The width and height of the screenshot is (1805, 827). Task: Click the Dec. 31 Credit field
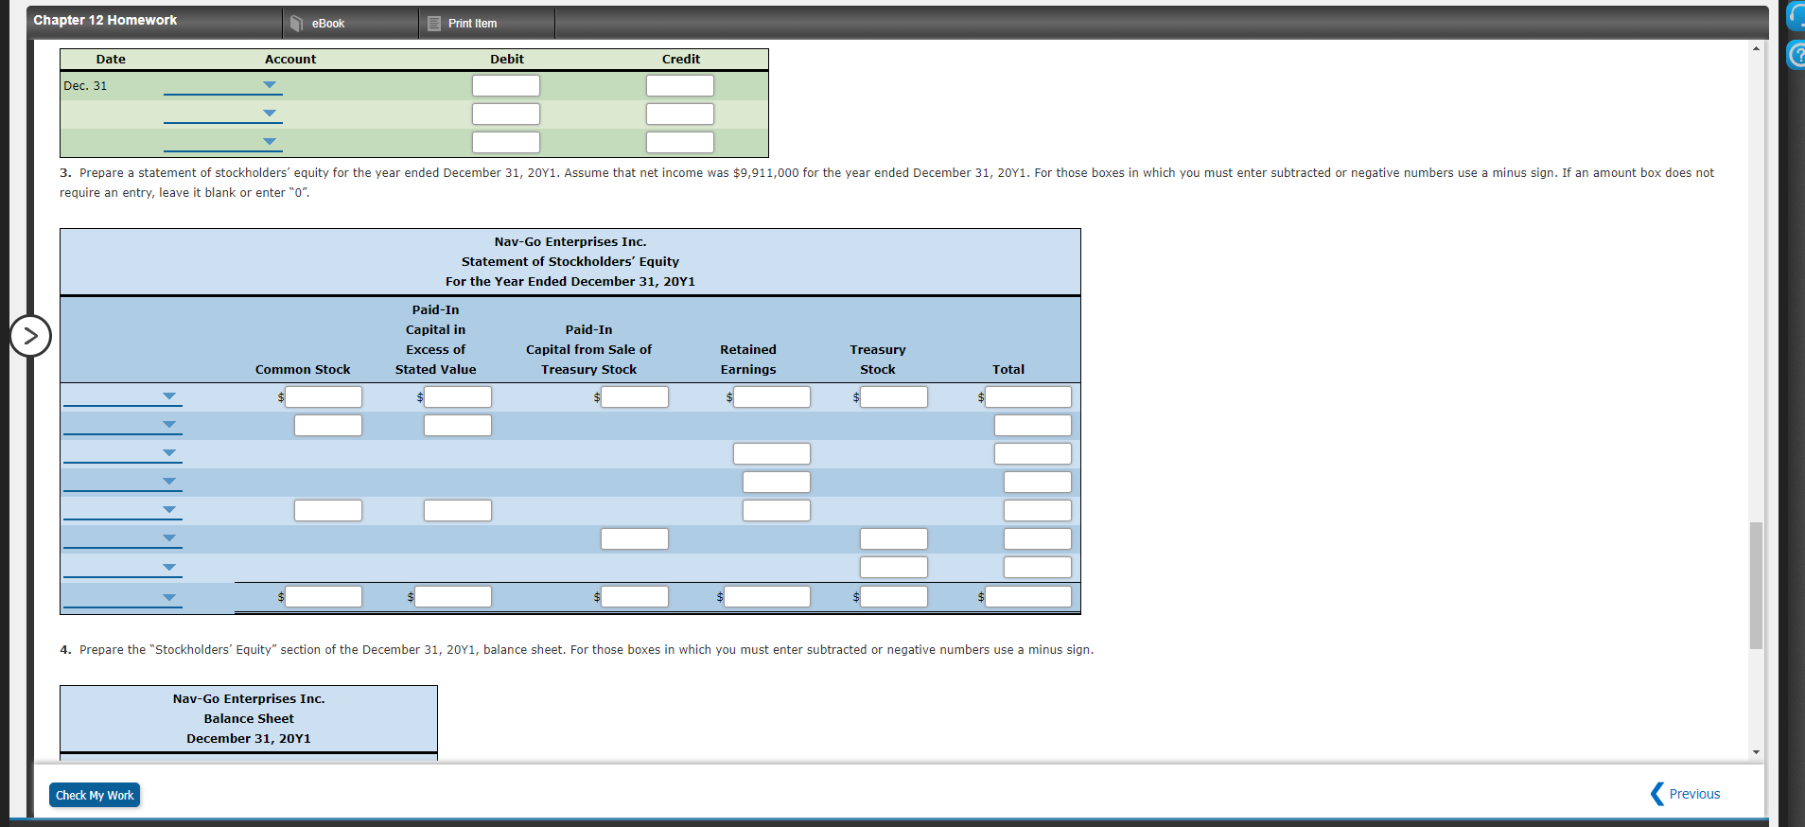pos(680,85)
